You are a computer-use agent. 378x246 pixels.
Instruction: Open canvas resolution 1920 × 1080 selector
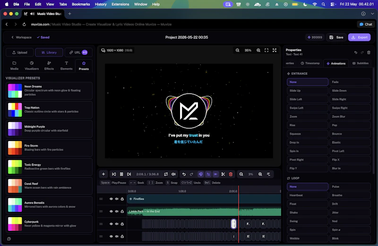[x=117, y=50]
